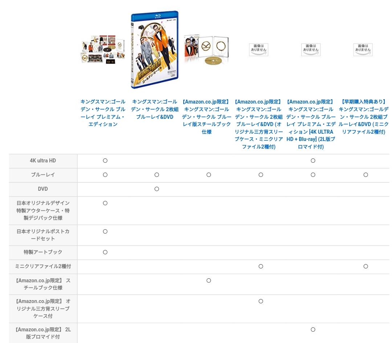Click the ブルーレイ circle in Premium Edition column

[x=105, y=175]
